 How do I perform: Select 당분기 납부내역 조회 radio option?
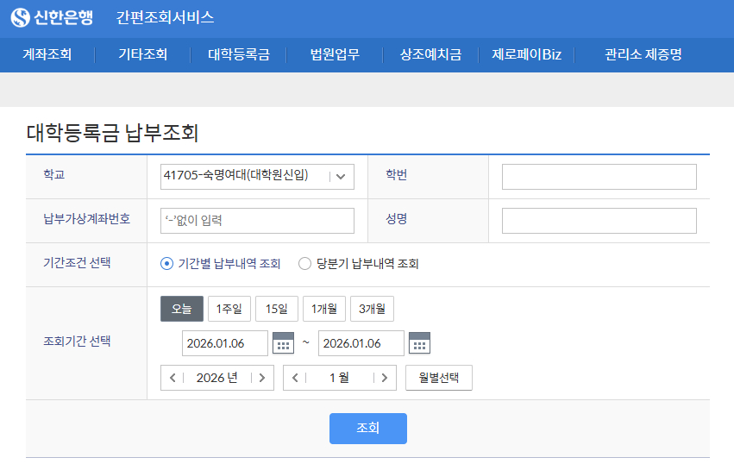point(304,264)
